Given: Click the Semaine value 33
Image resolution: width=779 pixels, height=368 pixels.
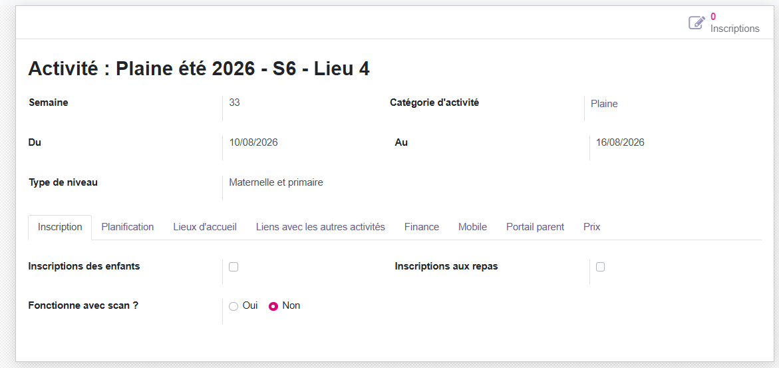Looking at the screenshot, I should pyautogui.click(x=234, y=103).
